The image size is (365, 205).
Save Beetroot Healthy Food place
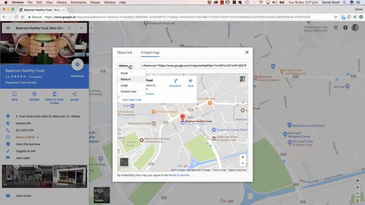[15, 96]
